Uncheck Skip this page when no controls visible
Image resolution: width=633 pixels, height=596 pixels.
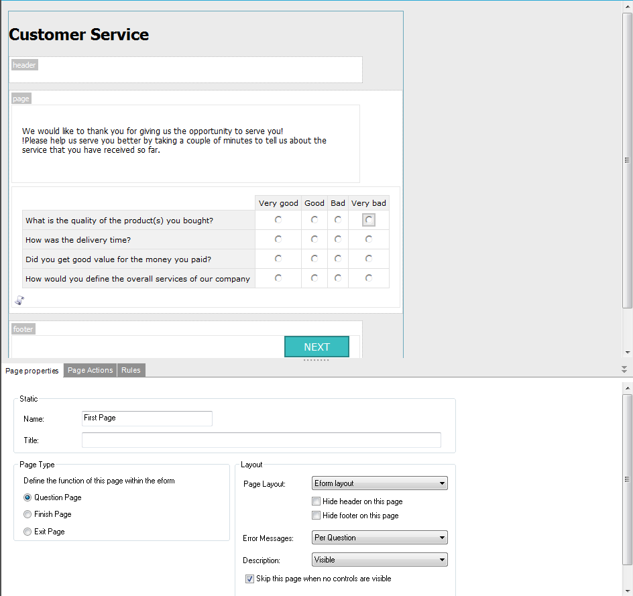tap(250, 579)
